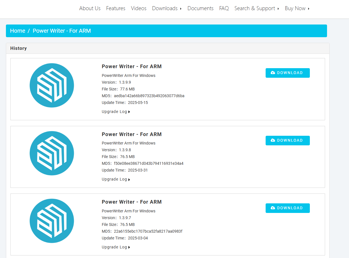
Task: Click the title of the 1.3.9.8 release card
Action: click(x=132, y=134)
